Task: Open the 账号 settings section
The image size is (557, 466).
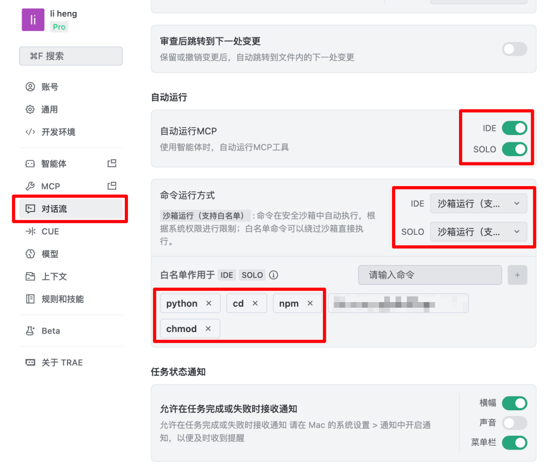Action: pyautogui.click(x=71, y=87)
